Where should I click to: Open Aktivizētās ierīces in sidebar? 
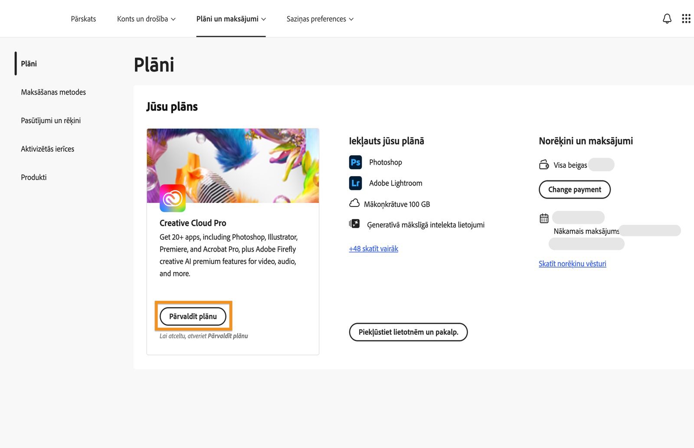point(47,149)
